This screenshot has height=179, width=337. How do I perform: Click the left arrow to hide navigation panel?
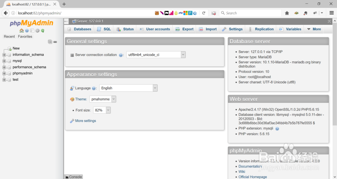[66, 21]
